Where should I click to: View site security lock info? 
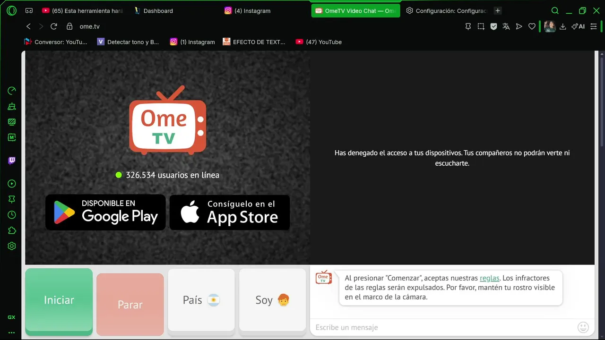69,26
